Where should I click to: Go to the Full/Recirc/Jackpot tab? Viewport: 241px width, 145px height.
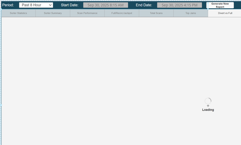pyautogui.click(x=122, y=13)
